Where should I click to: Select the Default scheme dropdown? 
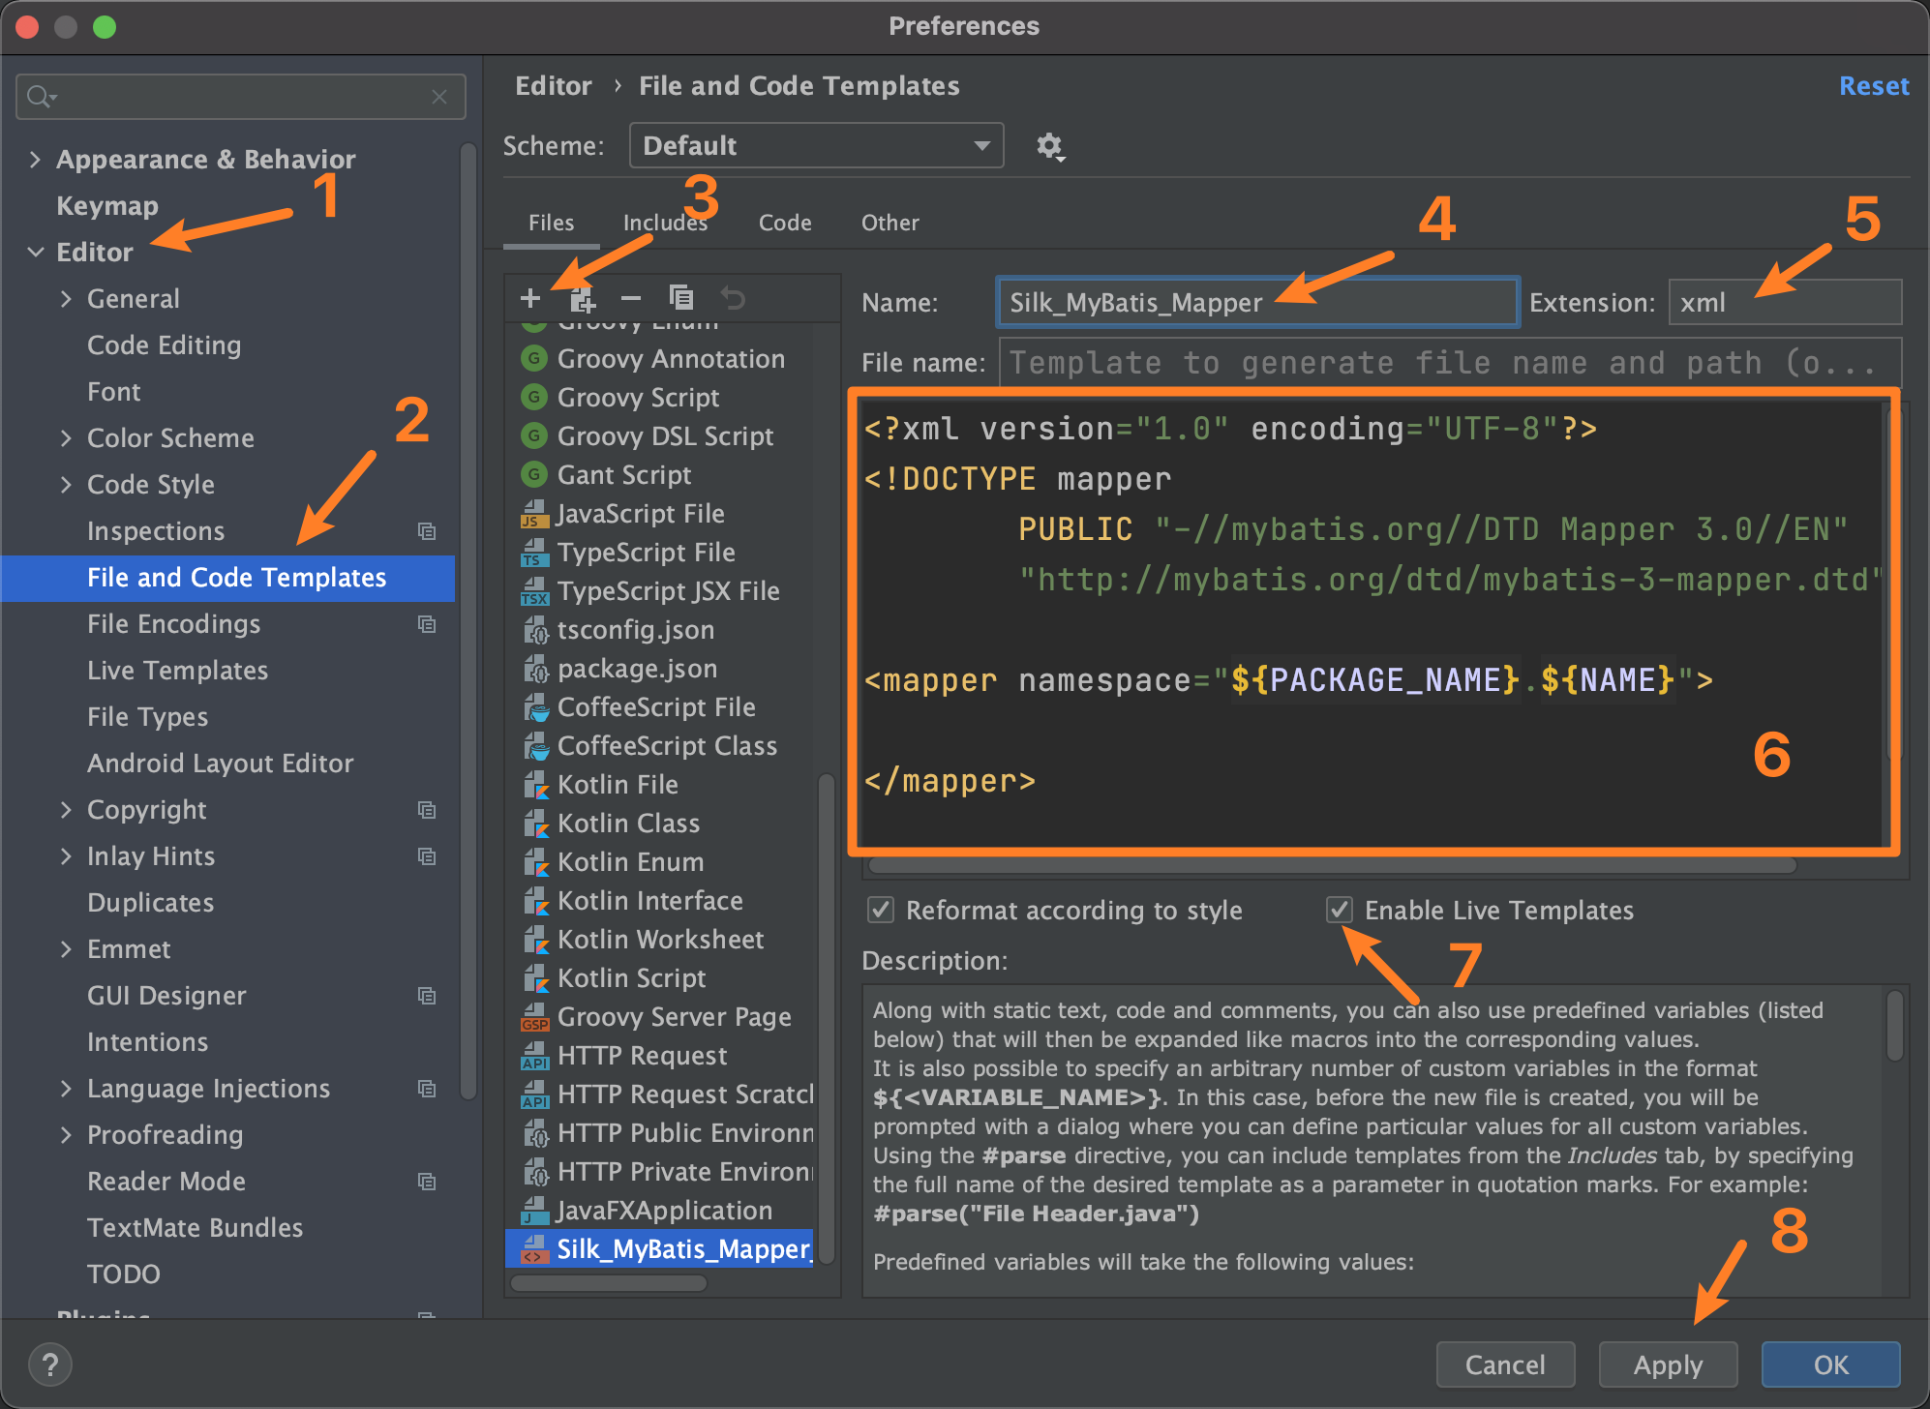pyautogui.click(x=809, y=145)
